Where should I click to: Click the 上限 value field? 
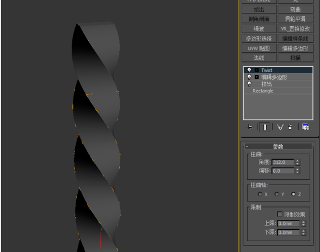pyautogui.click(x=288, y=223)
